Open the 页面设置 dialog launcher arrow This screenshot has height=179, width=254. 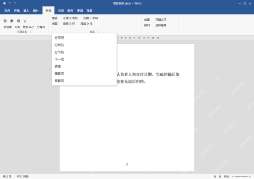pos(30,32)
